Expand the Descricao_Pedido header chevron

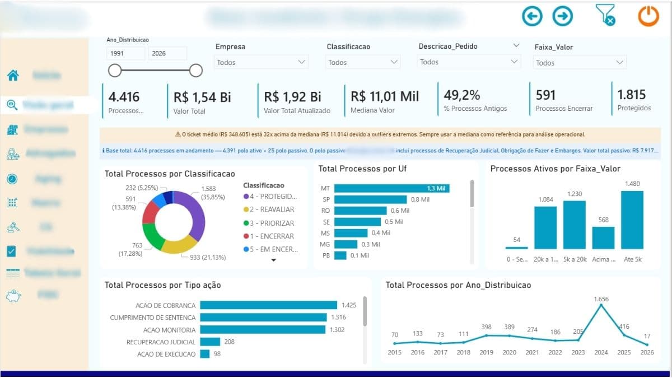click(516, 45)
